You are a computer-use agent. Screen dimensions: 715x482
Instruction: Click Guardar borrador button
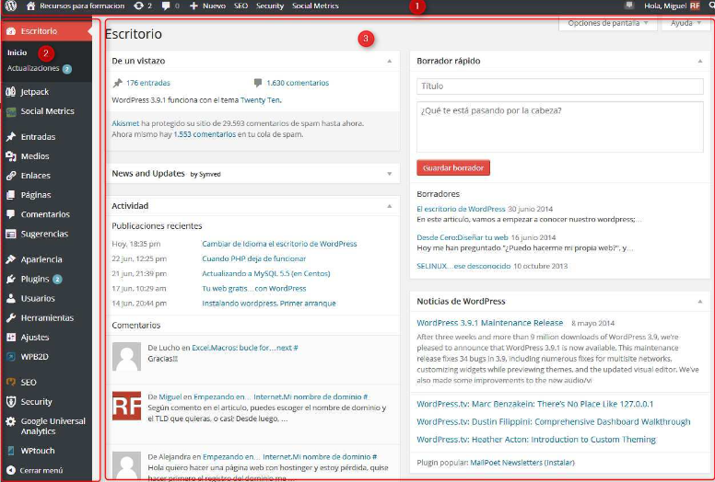coord(453,168)
